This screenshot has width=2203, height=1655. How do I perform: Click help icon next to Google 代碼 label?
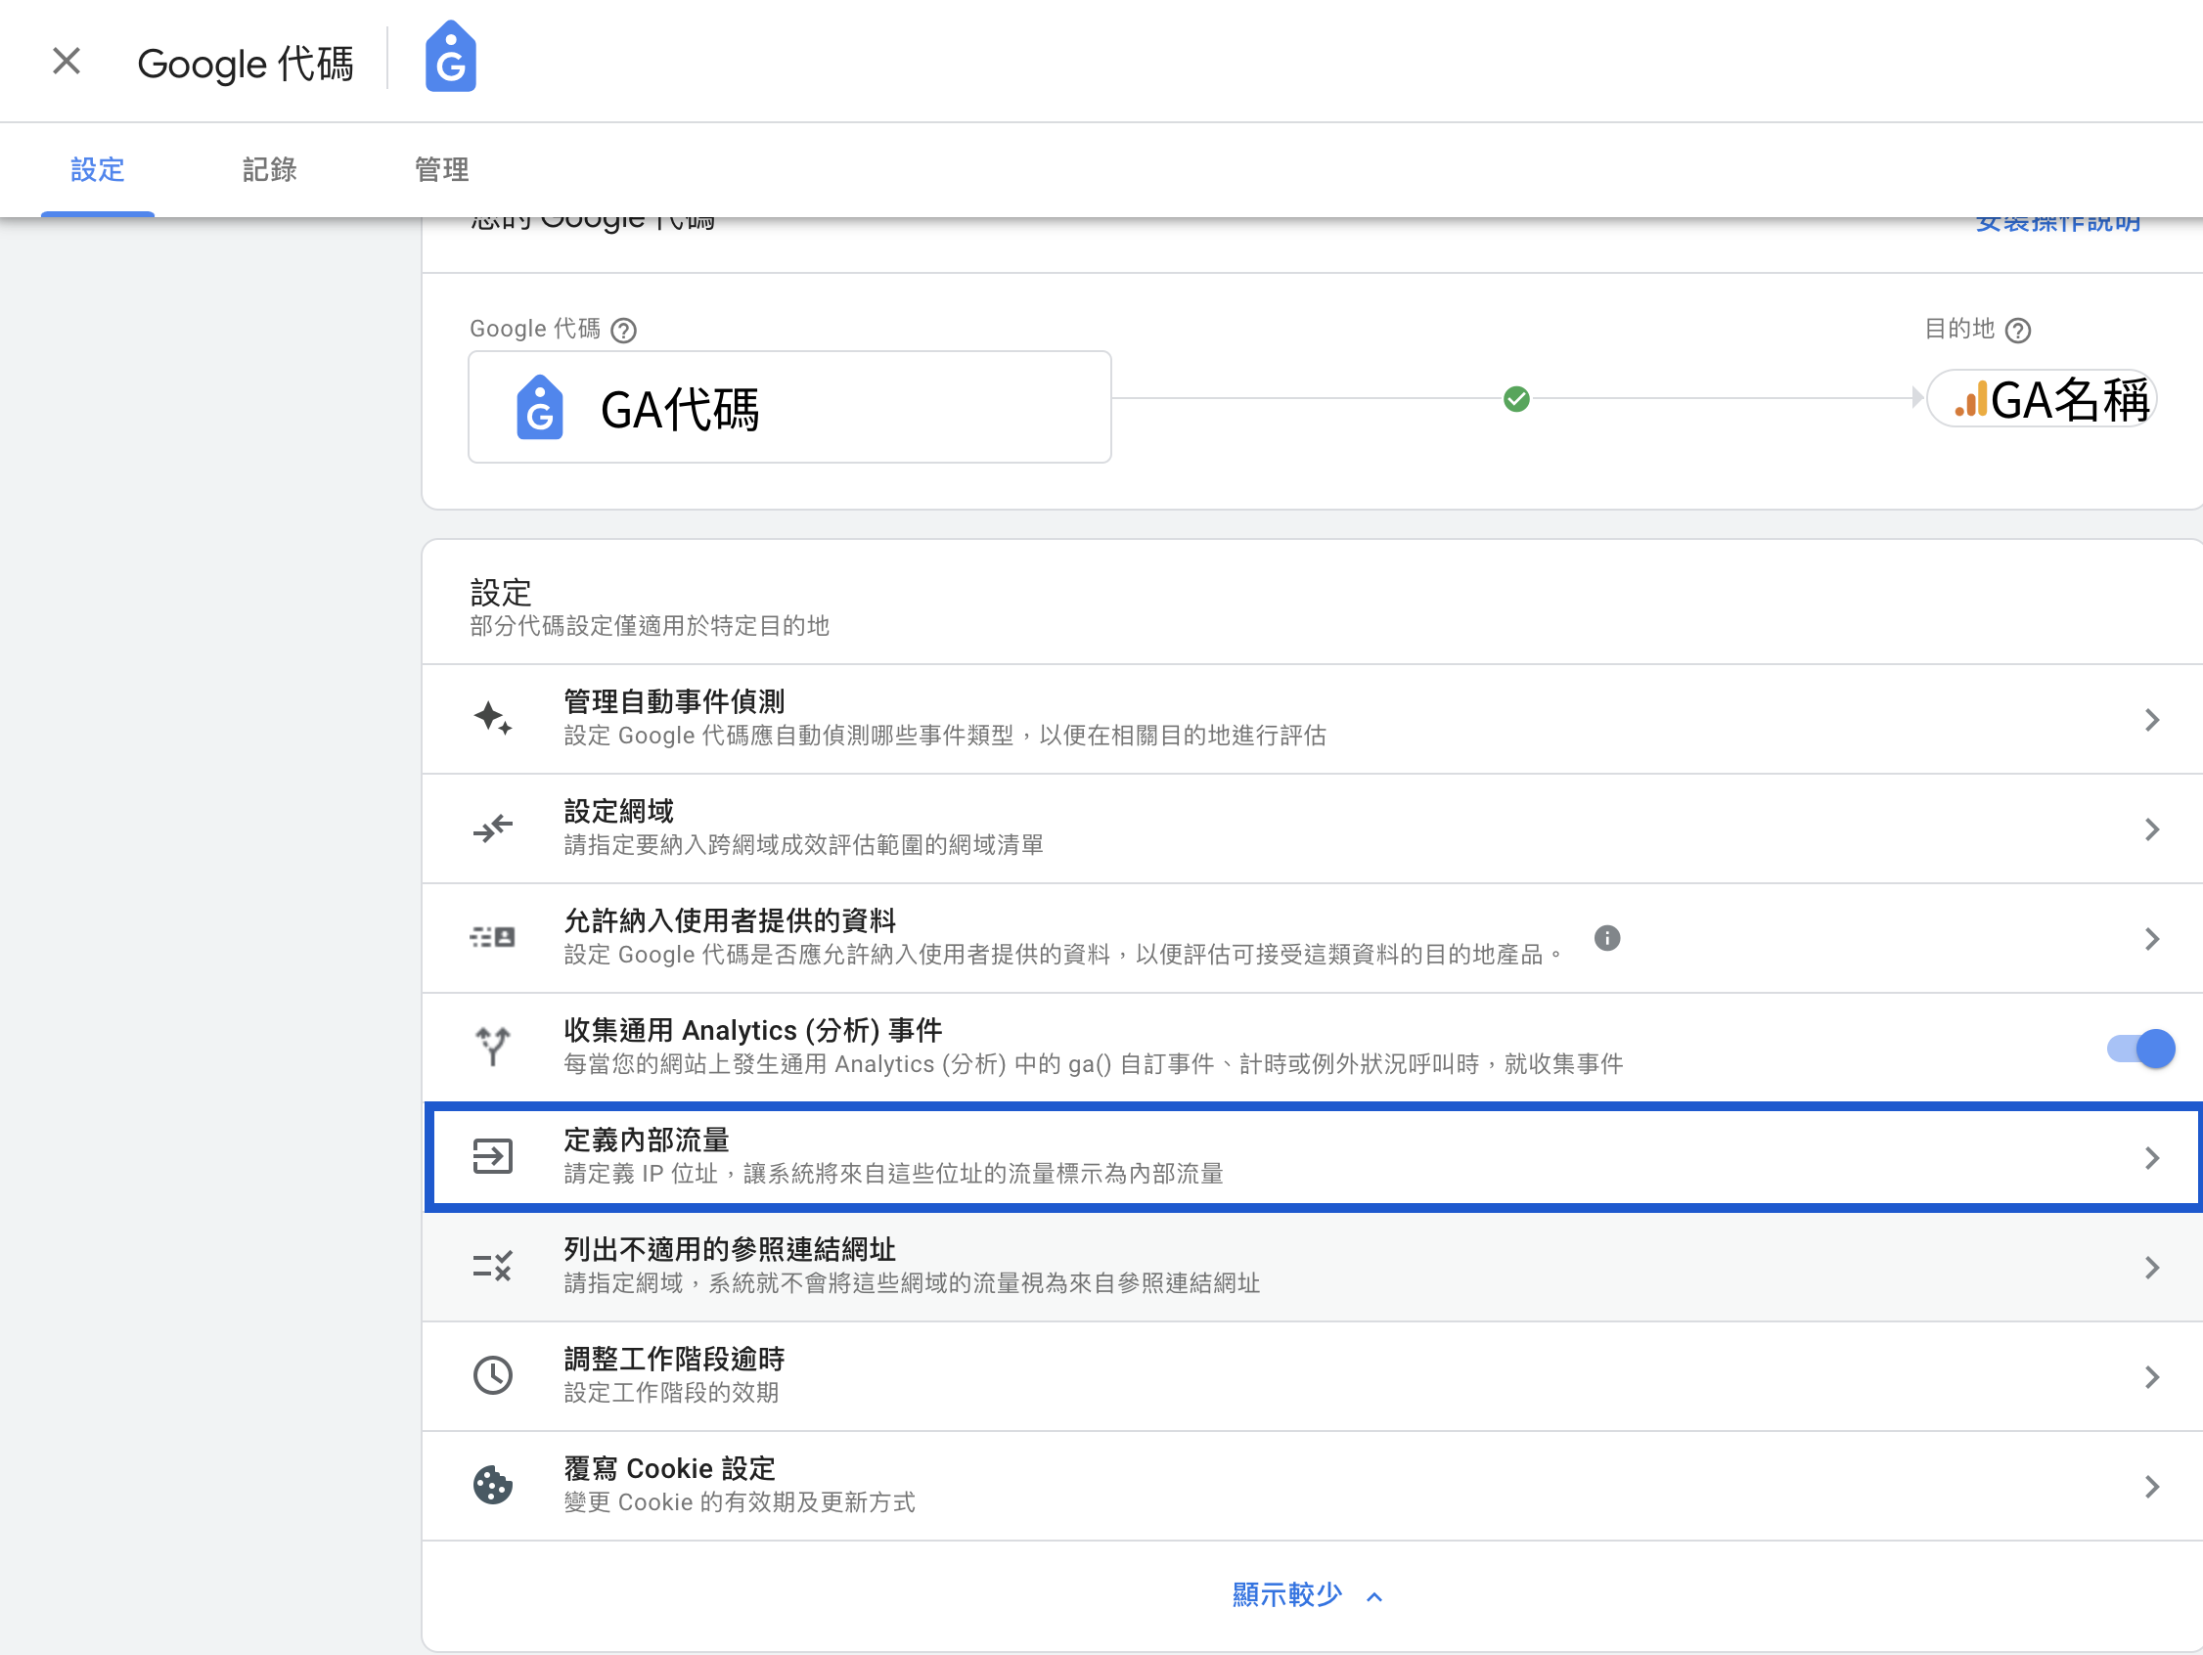623,330
